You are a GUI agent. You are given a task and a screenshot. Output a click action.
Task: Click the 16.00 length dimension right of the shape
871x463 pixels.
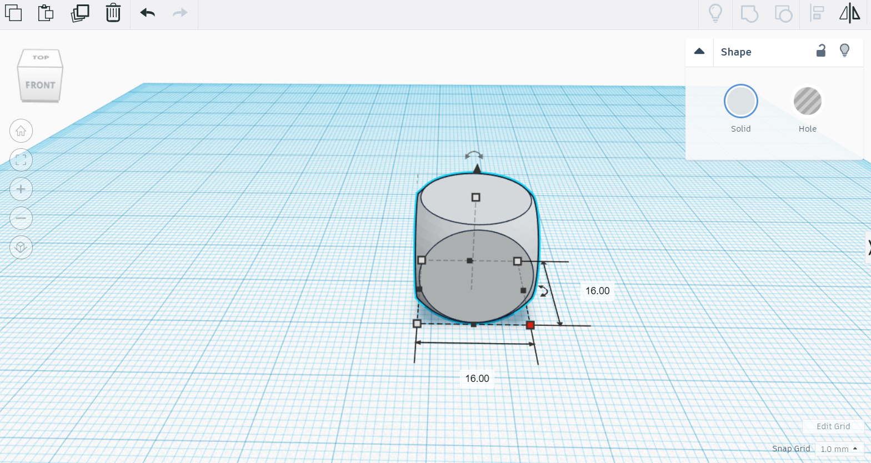597,291
